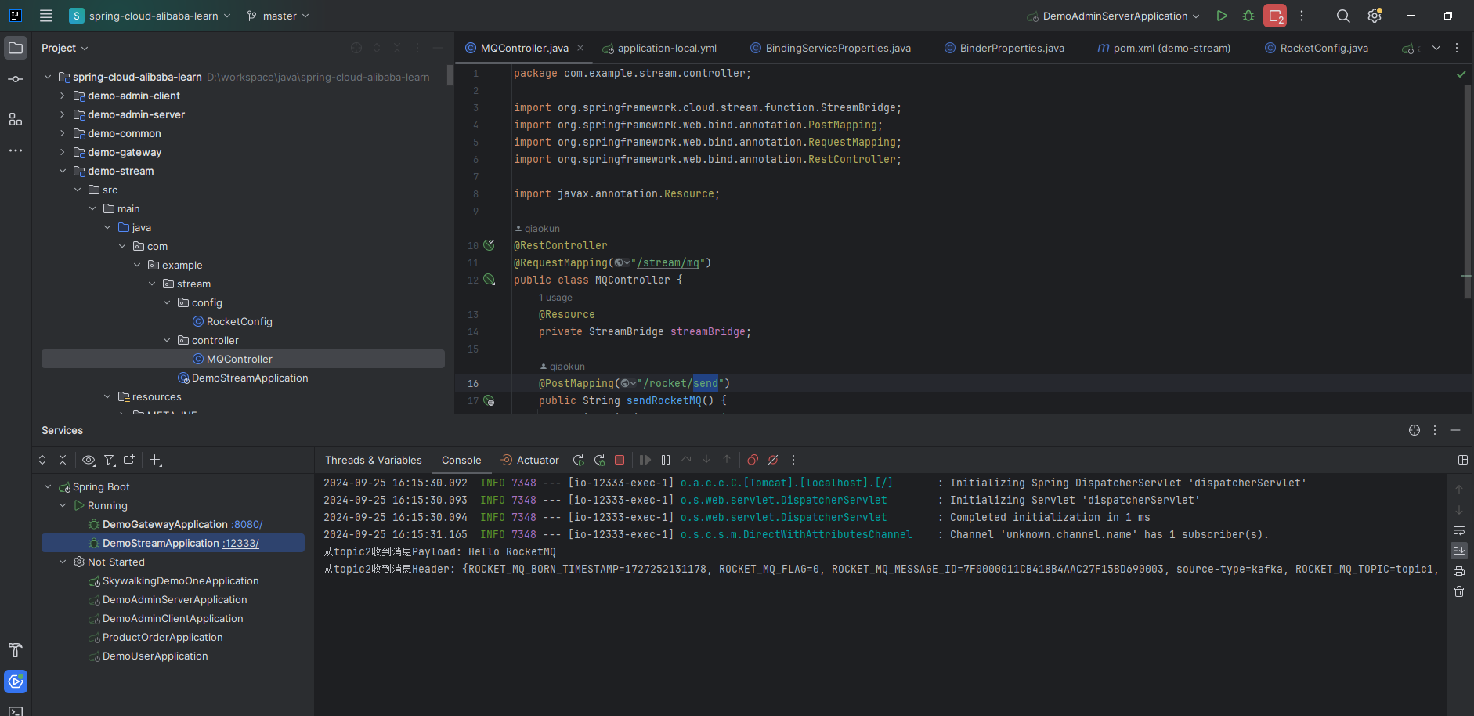
Task: Open pom.xml (demo-stream) tab
Action: click(x=1164, y=48)
